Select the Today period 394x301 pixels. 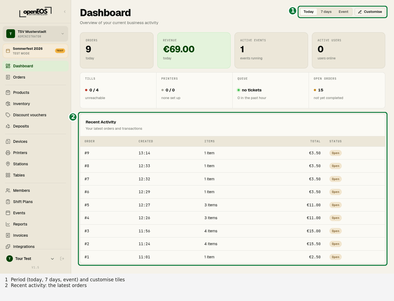click(x=308, y=12)
